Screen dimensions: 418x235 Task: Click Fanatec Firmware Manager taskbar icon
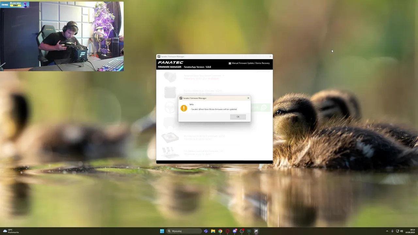[x=256, y=231]
